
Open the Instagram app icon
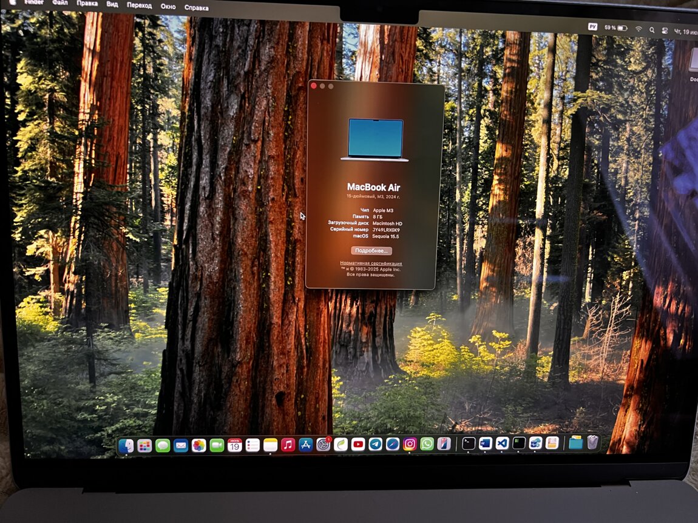coord(410,444)
